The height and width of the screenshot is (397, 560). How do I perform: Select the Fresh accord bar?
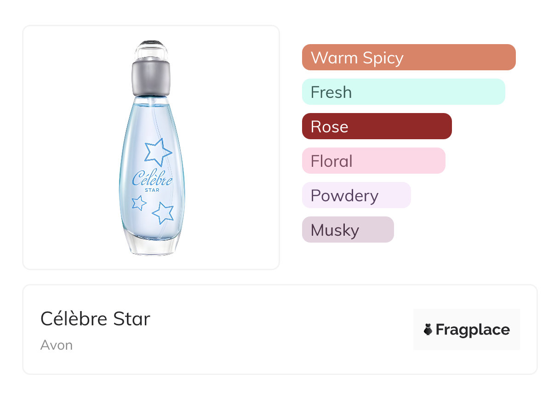click(403, 92)
